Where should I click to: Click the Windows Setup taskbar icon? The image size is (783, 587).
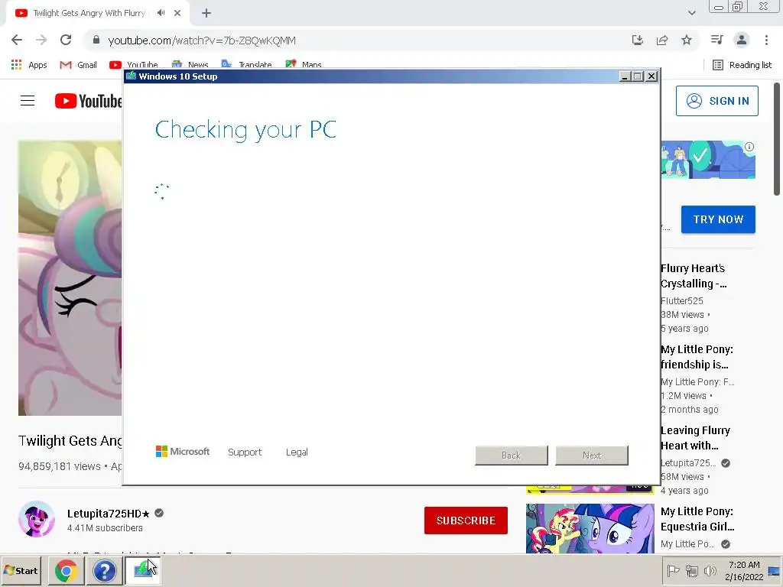pos(143,571)
